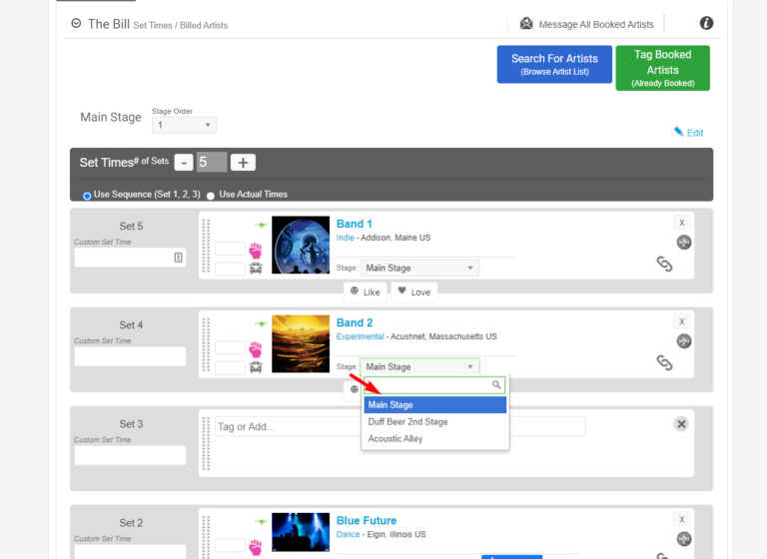Image resolution: width=767 pixels, height=559 pixels.
Task: Choose Main Stage from the stage list
Action: [434, 405]
